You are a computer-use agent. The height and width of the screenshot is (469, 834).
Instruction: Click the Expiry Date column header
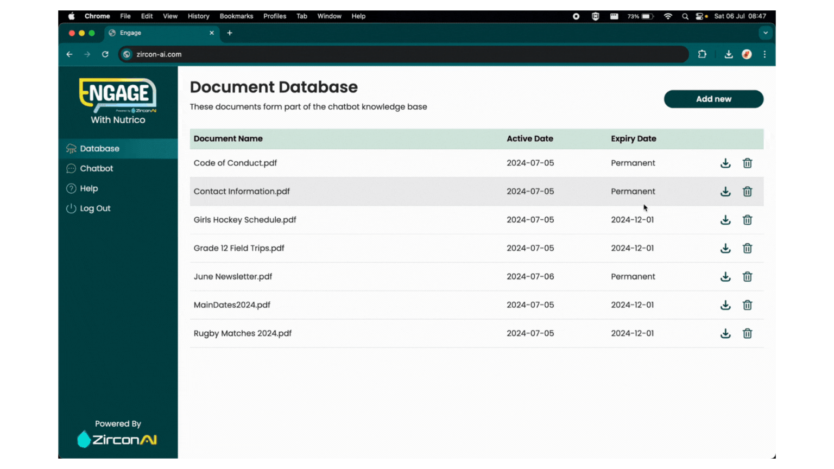point(634,138)
